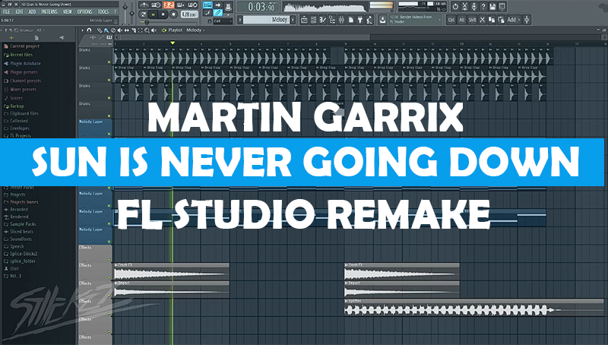The image size is (608, 345).
Task: Open the undo history icon
Action: (455, 7)
